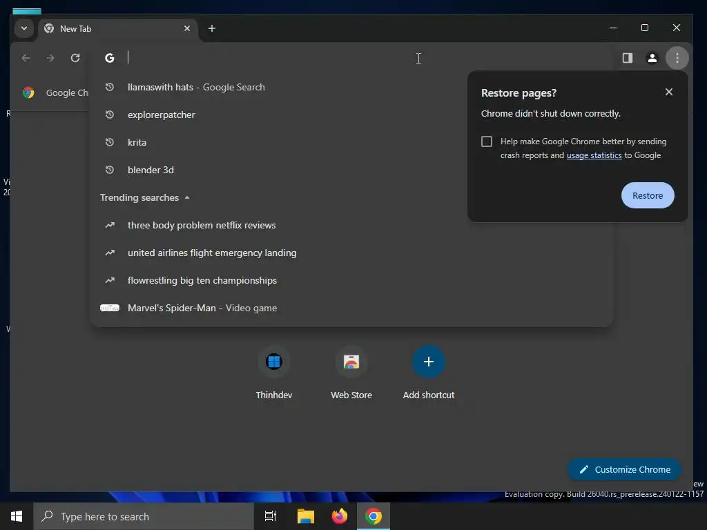
Task: Click trending icon beside three body problem
Action: (x=110, y=225)
